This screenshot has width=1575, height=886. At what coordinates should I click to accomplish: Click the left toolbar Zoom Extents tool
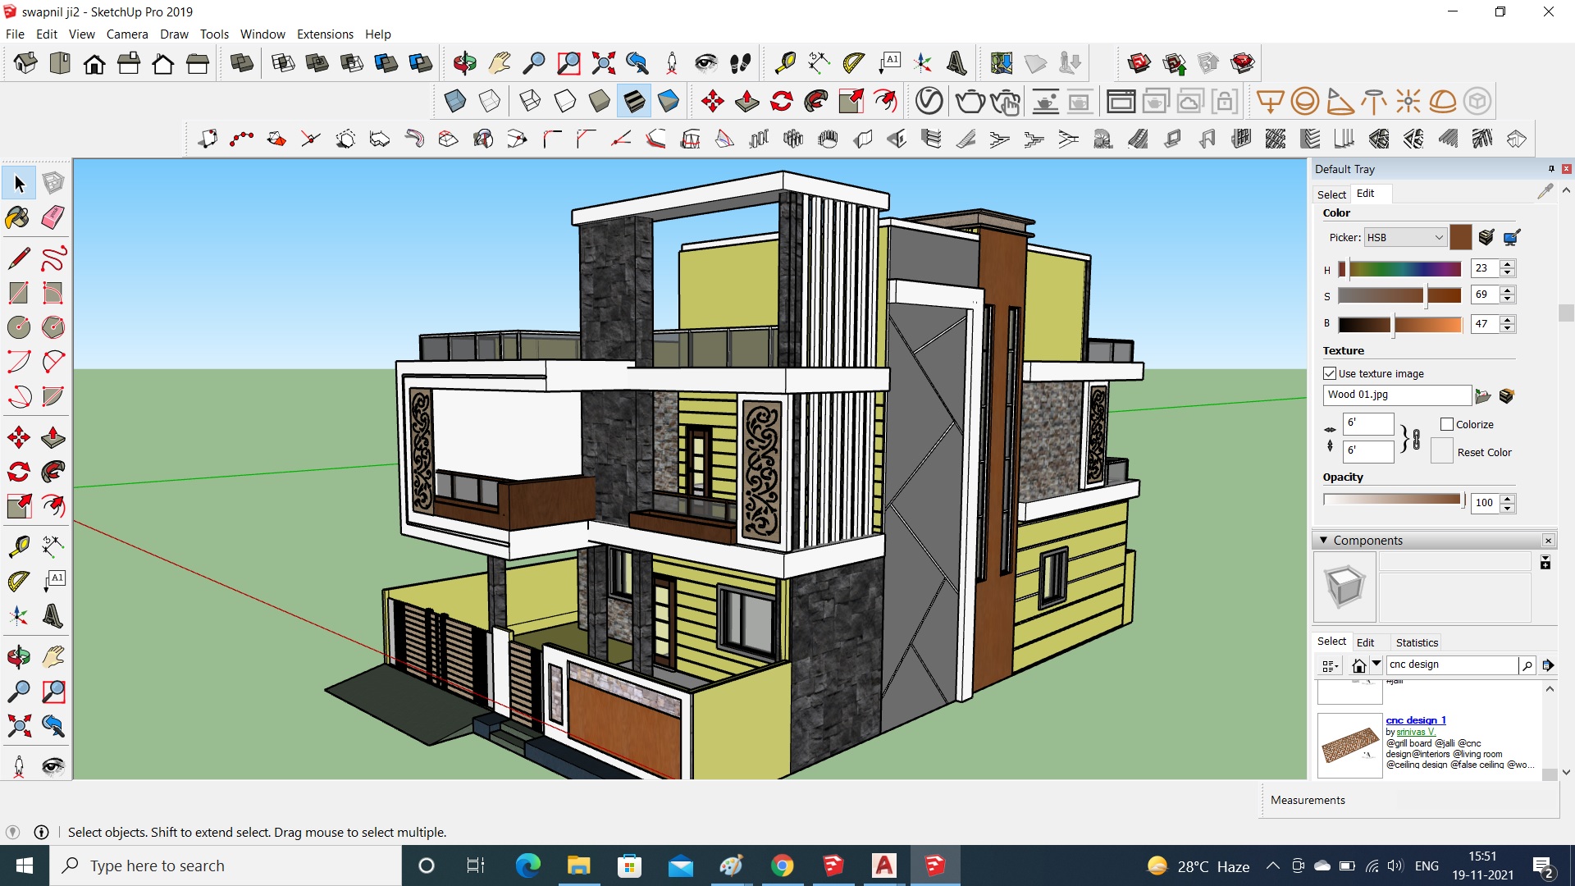pyautogui.click(x=19, y=725)
